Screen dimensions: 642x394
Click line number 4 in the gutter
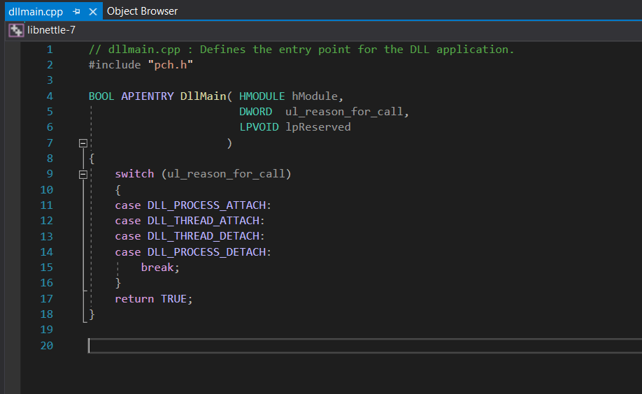(x=50, y=96)
